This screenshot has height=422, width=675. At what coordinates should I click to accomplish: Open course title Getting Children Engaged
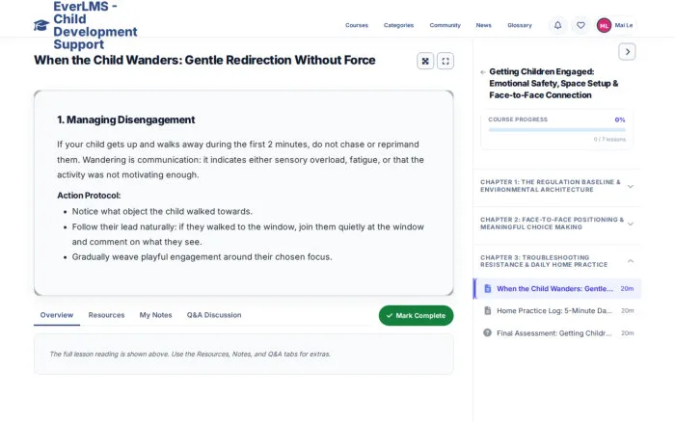(x=553, y=84)
